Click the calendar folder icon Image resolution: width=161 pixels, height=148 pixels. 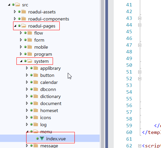pos(36,82)
